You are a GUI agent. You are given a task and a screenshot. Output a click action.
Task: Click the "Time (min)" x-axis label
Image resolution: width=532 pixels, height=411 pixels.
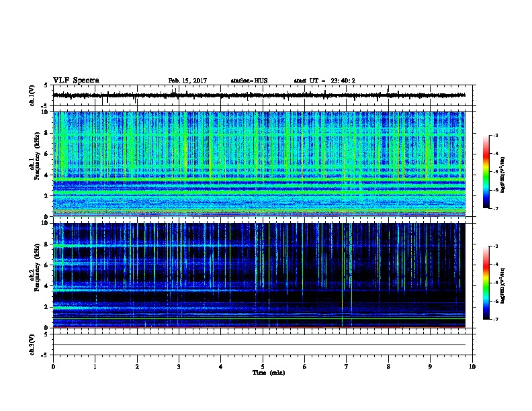click(269, 373)
